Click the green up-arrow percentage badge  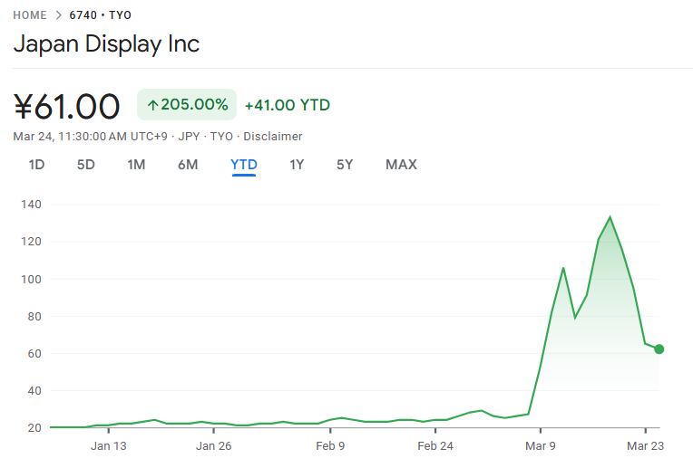pyautogui.click(x=187, y=105)
